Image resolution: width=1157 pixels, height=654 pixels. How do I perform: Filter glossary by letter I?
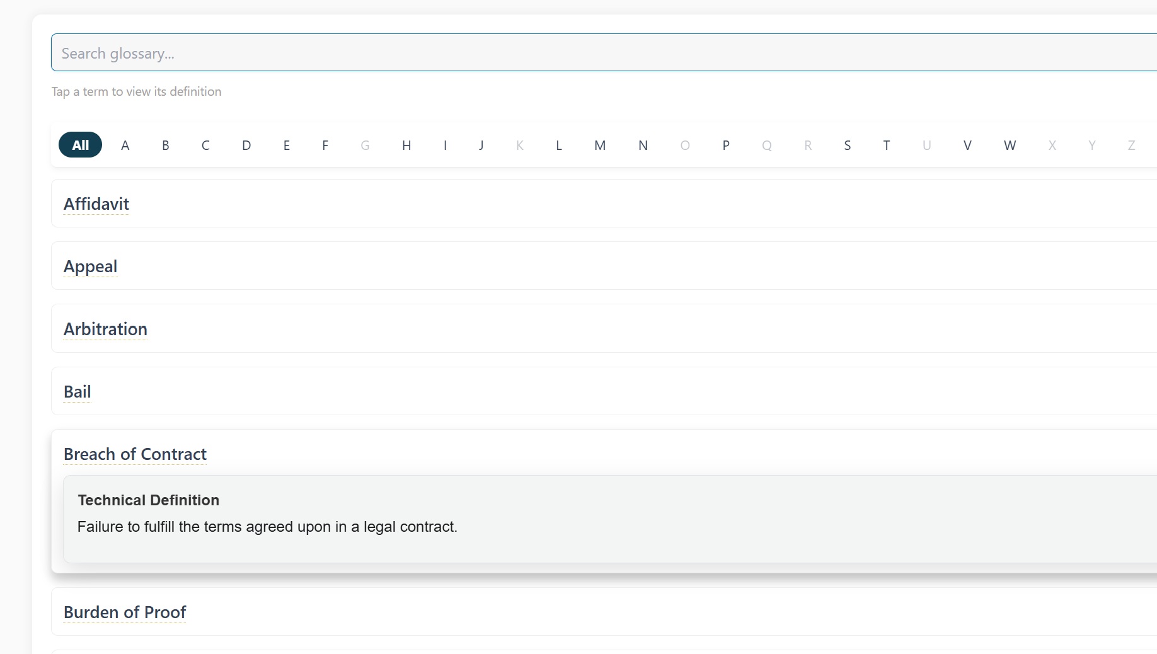click(x=445, y=145)
